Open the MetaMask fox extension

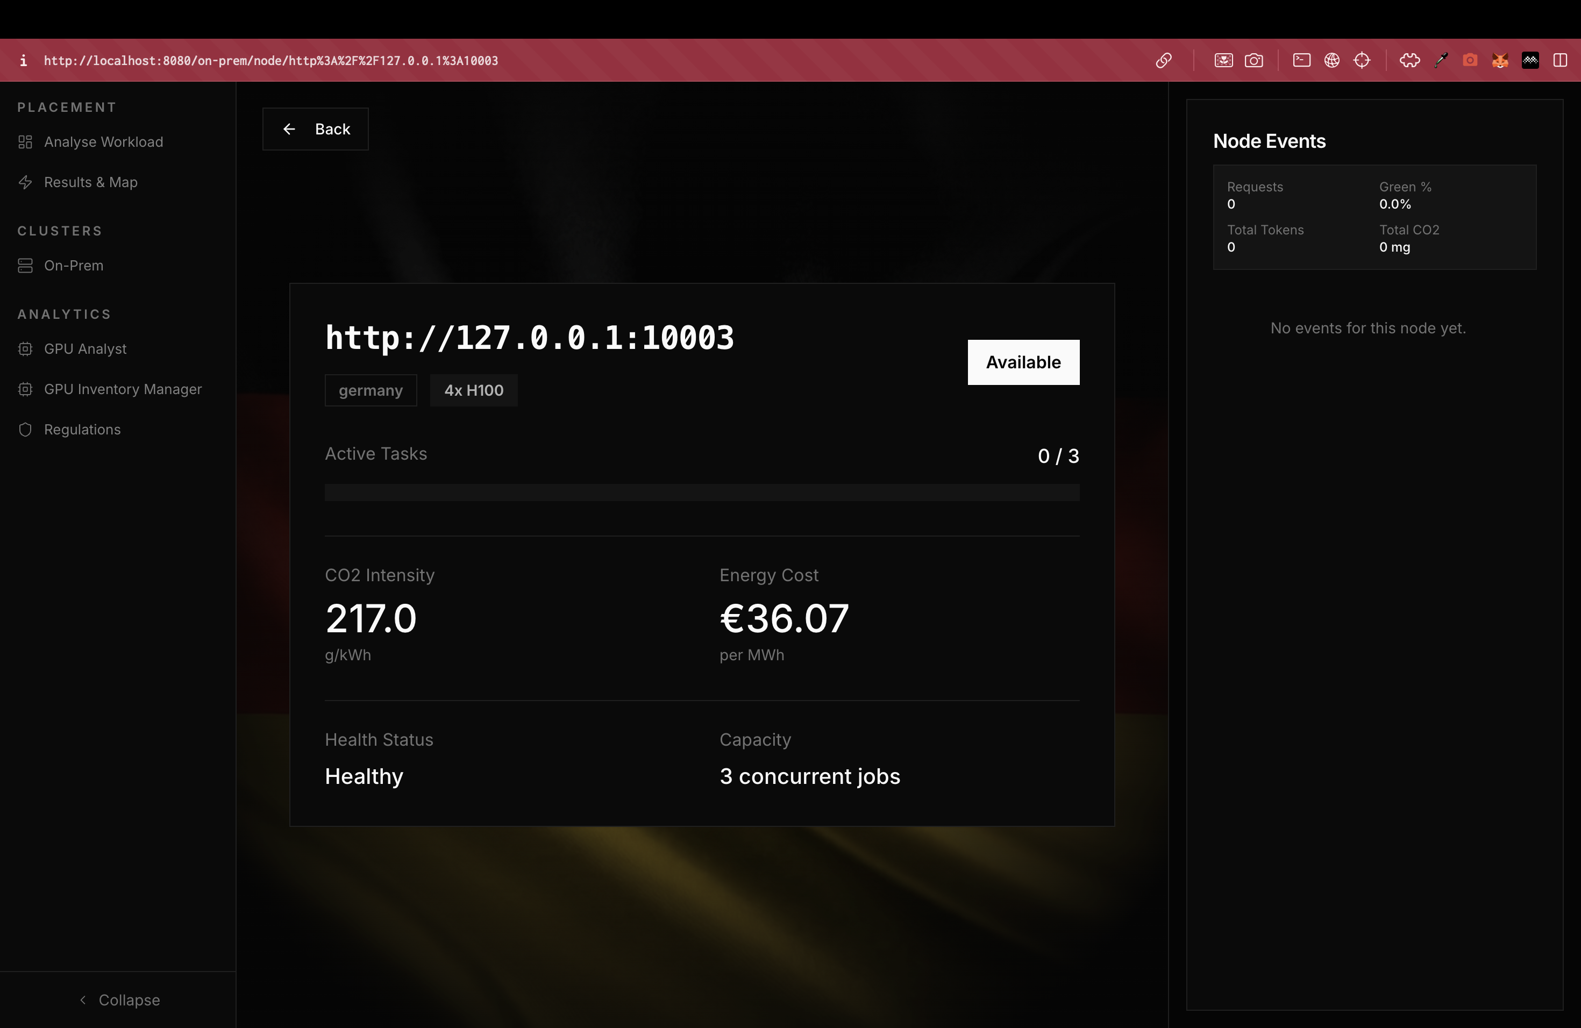pyautogui.click(x=1500, y=60)
